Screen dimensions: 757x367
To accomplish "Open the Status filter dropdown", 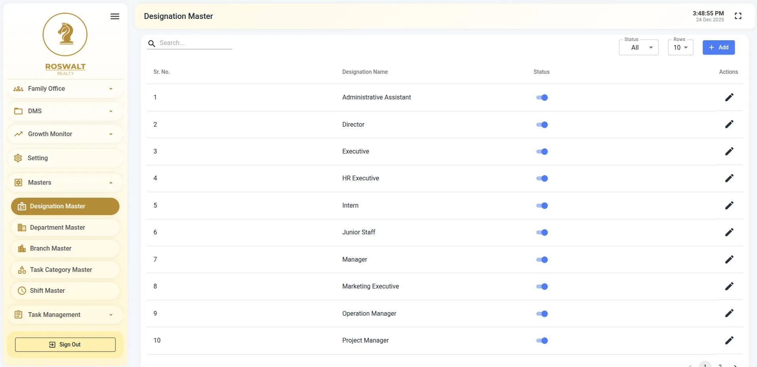I will (638, 48).
